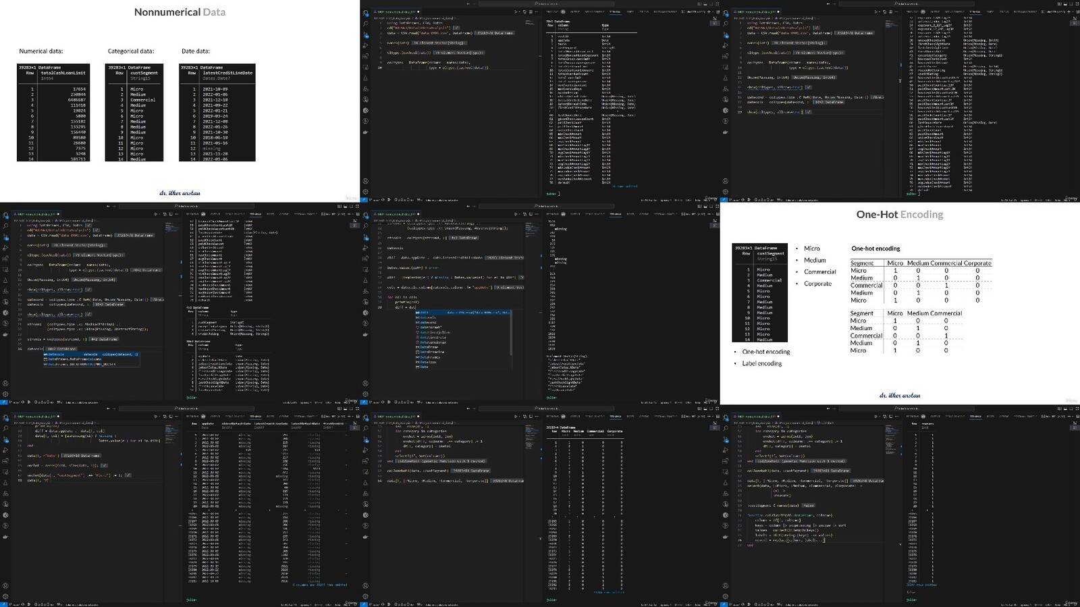Click the totalCashLoanLimit table on the Nonnumerical Data slide
This screenshot has height=607, width=1080.
coord(53,112)
